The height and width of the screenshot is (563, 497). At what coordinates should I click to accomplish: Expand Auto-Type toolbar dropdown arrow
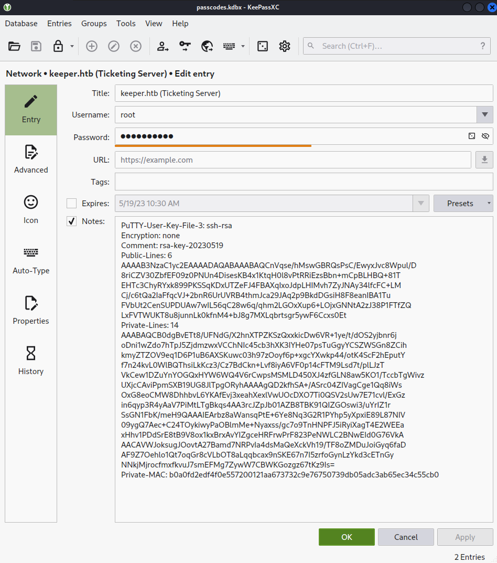coord(243,46)
